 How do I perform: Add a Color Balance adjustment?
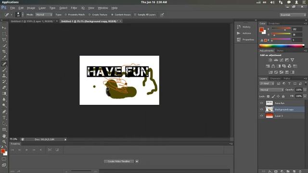(x=273, y=66)
